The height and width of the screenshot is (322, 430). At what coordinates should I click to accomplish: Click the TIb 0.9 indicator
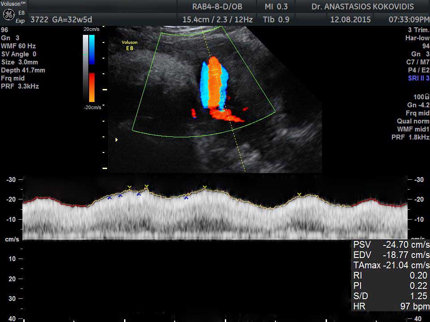coord(276,20)
